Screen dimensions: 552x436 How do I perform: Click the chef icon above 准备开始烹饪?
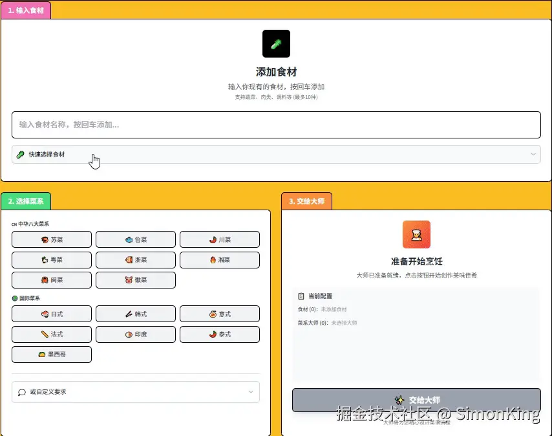pos(416,235)
